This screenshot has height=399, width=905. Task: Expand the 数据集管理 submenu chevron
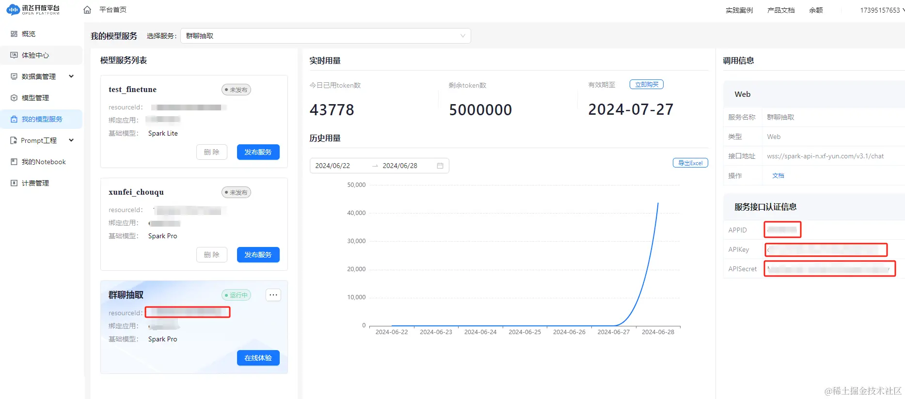(x=71, y=76)
